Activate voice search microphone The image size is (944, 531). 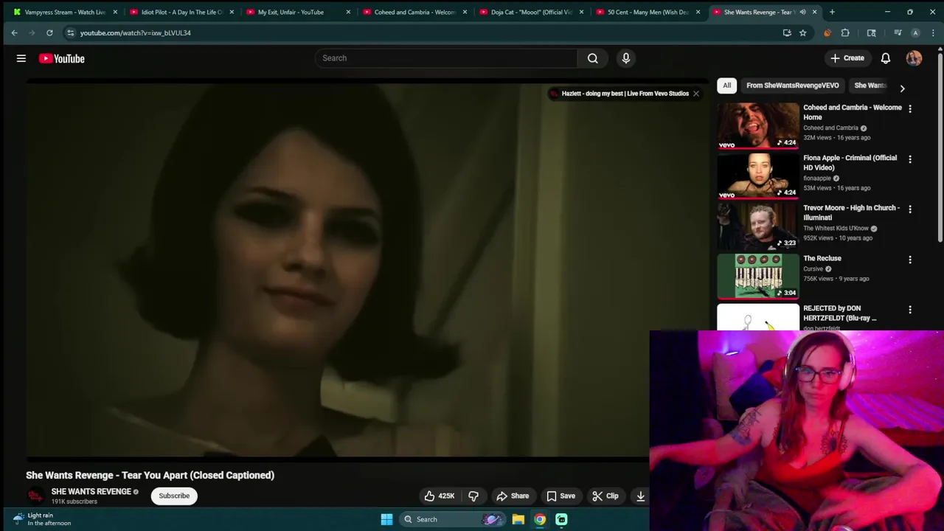pyautogui.click(x=626, y=58)
